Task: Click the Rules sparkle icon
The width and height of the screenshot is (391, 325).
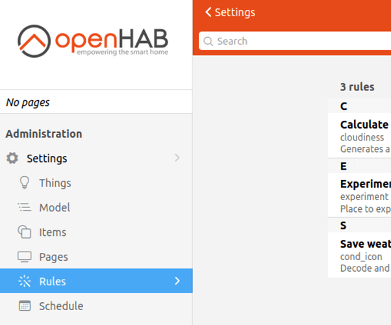Action: 25,281
